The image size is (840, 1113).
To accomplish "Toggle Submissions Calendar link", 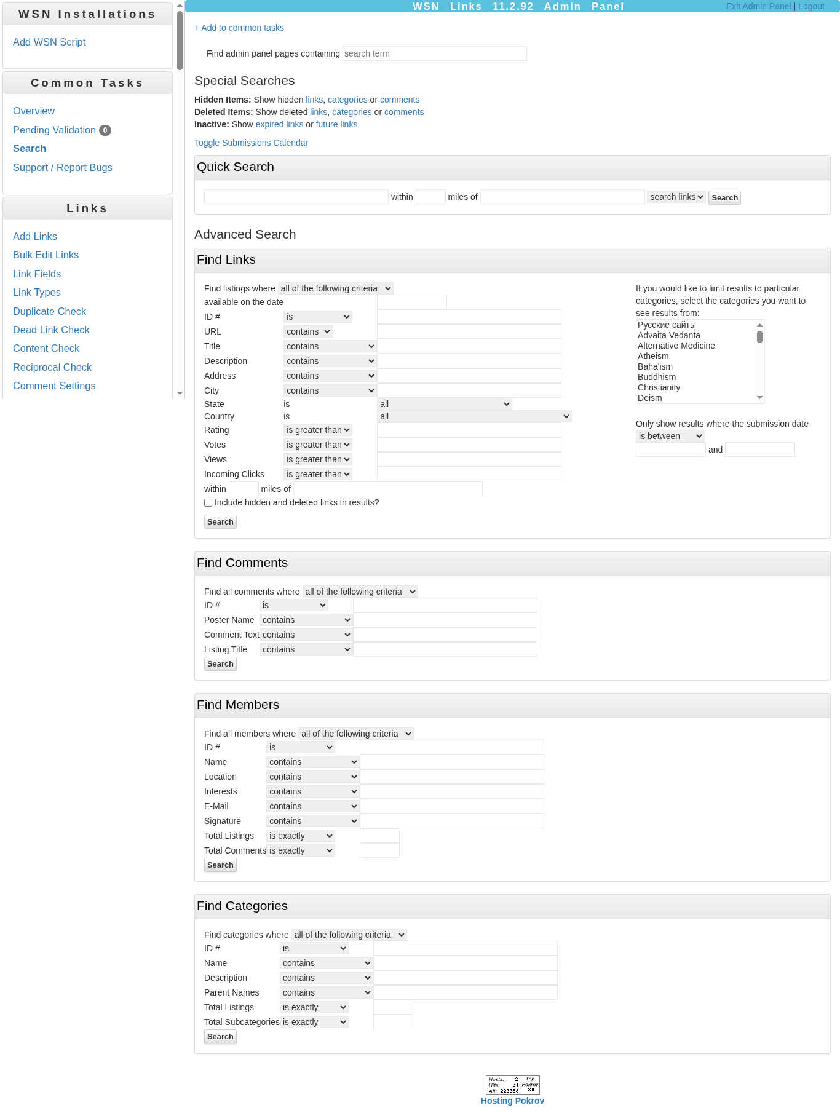I will click(x=251, y=143).
